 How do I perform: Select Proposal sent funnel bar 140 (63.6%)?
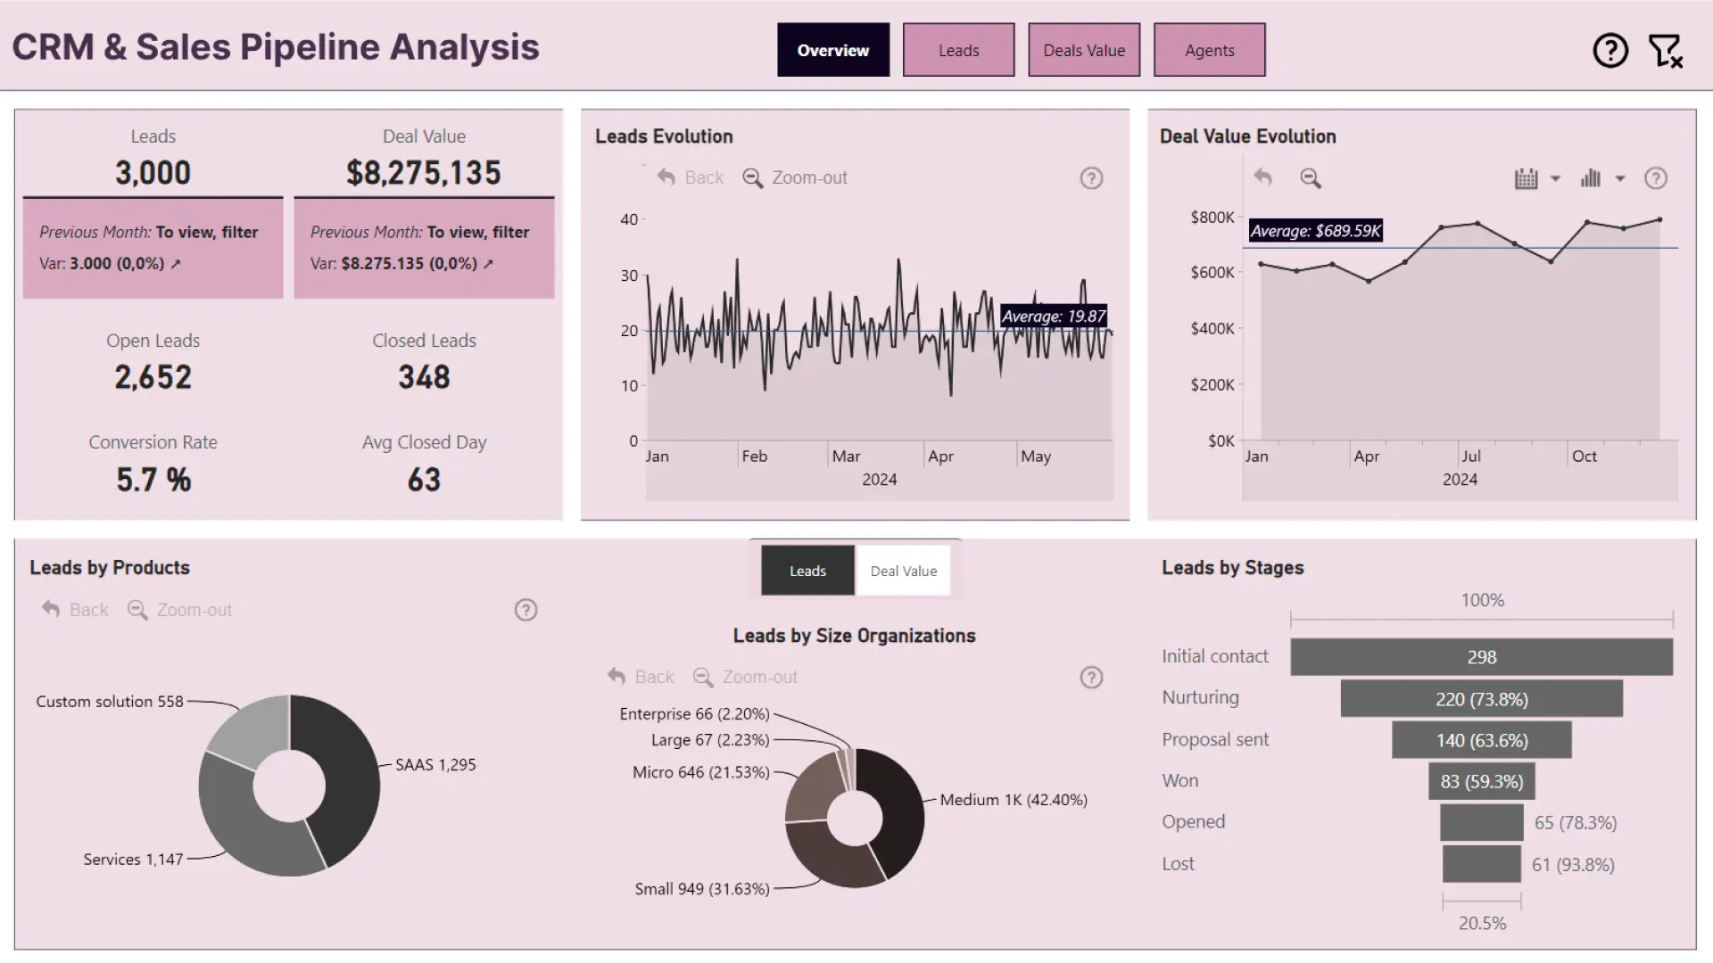(x=1482, y=740)
